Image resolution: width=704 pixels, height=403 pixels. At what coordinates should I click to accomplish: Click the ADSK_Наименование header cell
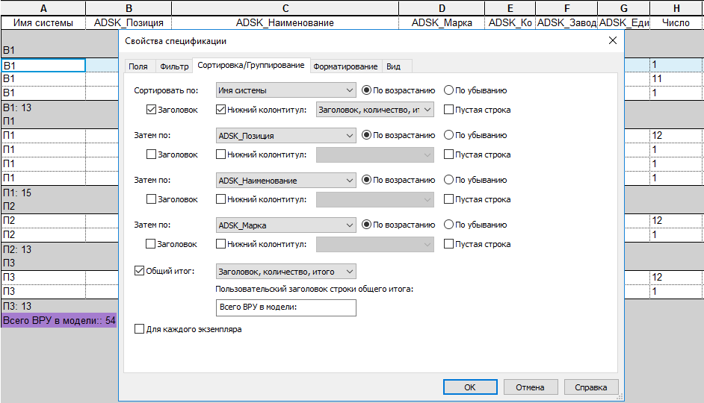(285, 23)
